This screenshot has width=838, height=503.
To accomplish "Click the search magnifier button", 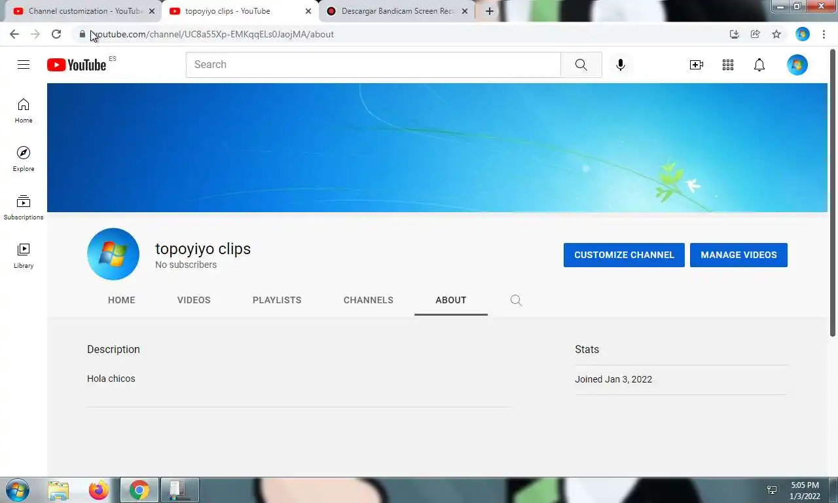I will (x=581, y=65).
